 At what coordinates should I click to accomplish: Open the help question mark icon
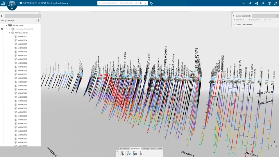tap(269, 3)
